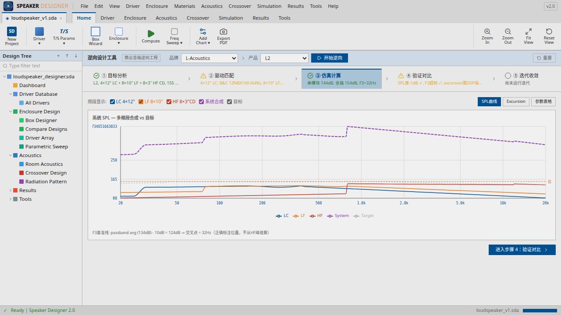Screen dimensions: 561x315
Task: Click the 重置 button
Action: pyautogui.click(x=544, y=58)
